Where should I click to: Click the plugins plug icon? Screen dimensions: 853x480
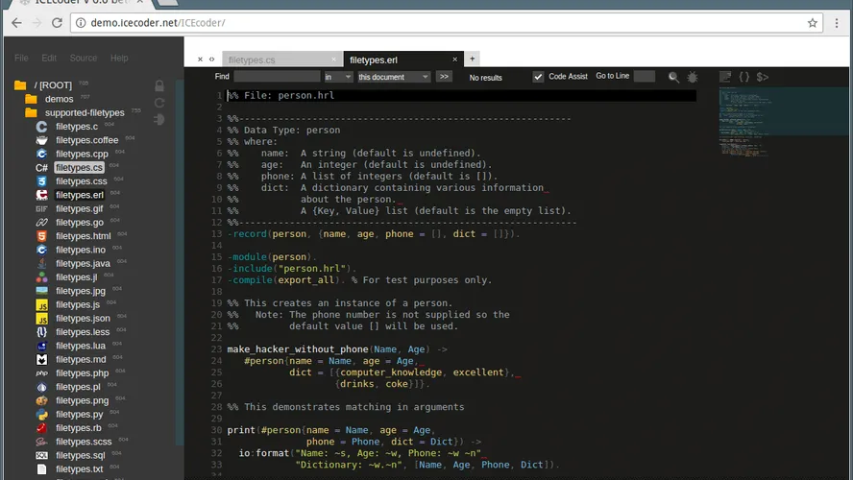pos(159,119)
